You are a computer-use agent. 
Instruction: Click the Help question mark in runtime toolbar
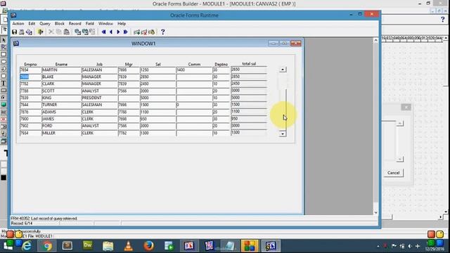[x=162, y=32]
